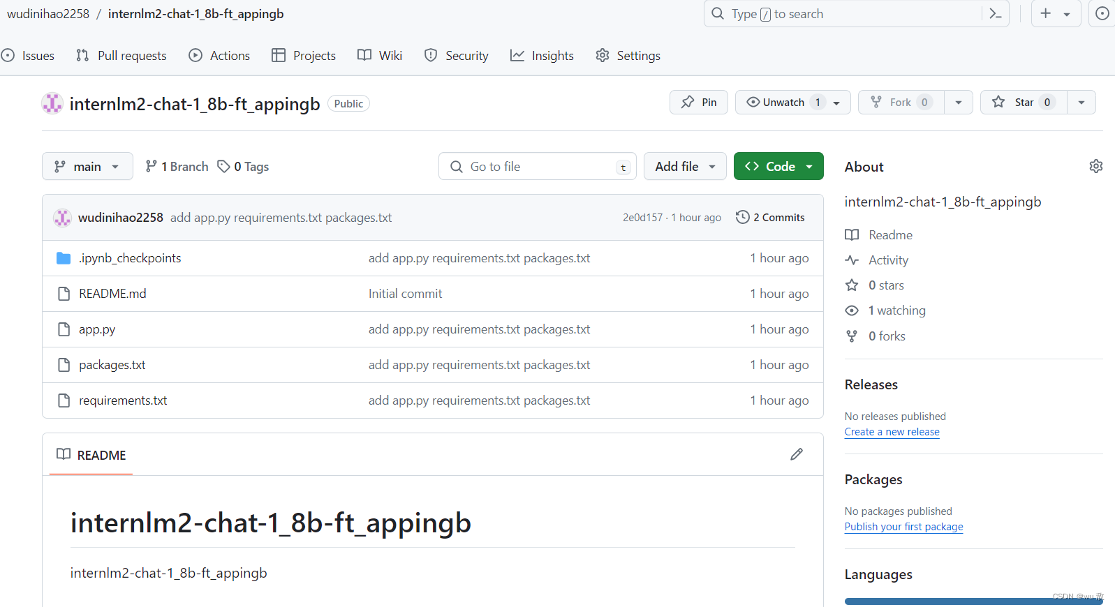1115x607 pixels.
Task: Click the wudinihao2258 commit author name
Action: (121, 218)
